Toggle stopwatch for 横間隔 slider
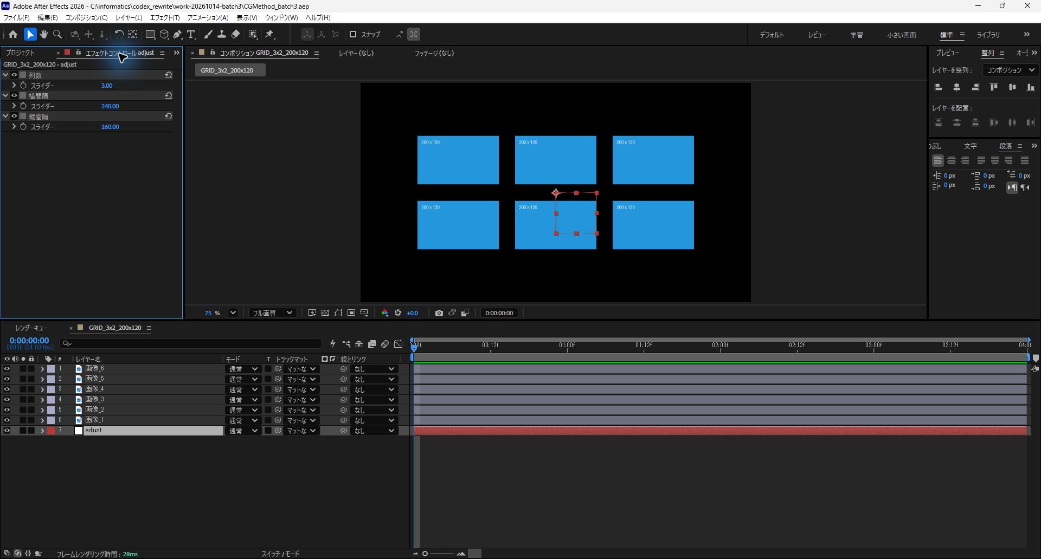Screen dimensions: 1041x559 pyautogui.click(x=23, y=106)
